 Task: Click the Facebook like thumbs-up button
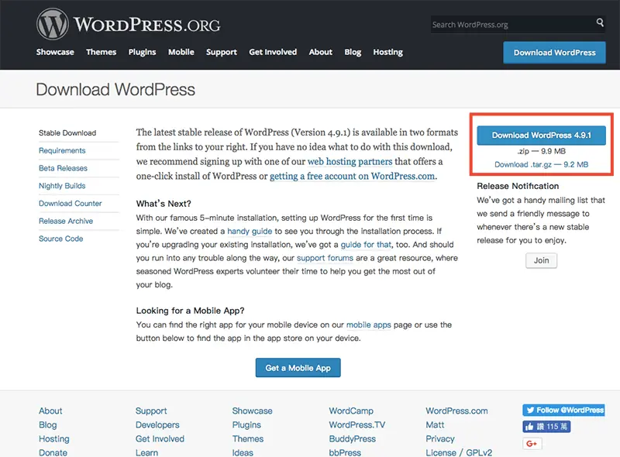tap(546, 427)
